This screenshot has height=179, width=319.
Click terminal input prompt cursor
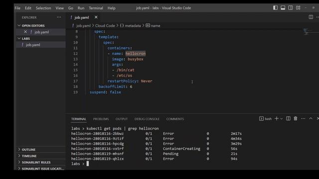coord(88,164)
